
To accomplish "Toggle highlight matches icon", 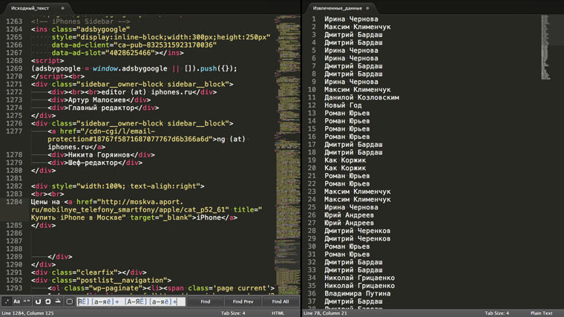I will [56, 301].
